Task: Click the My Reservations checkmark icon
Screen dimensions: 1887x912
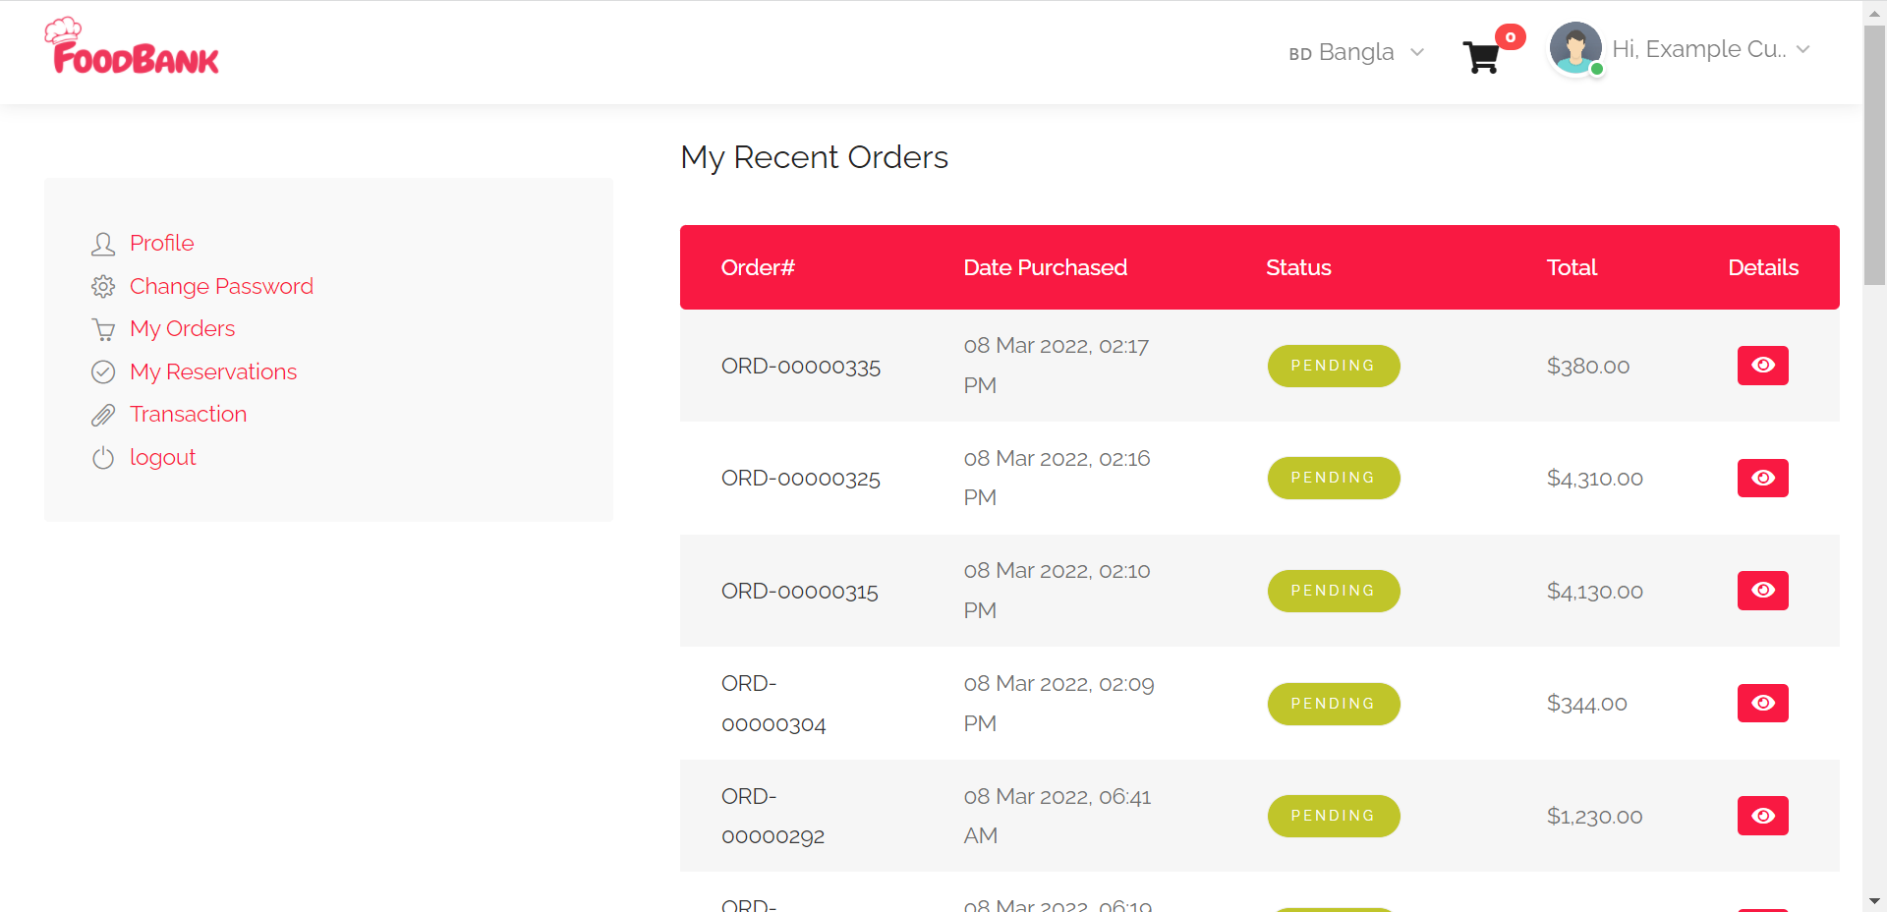Action: [103, 371]
